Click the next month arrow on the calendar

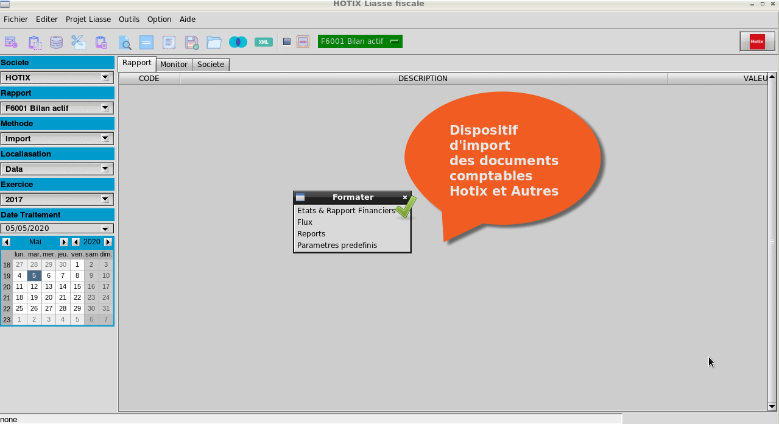[x=63, y=242]
